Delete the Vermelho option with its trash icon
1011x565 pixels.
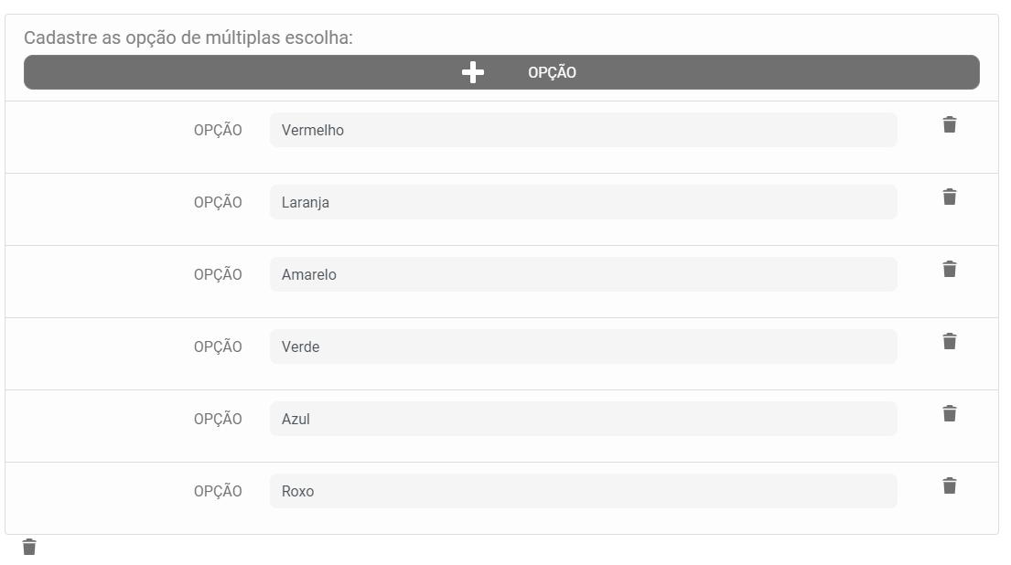950,125
